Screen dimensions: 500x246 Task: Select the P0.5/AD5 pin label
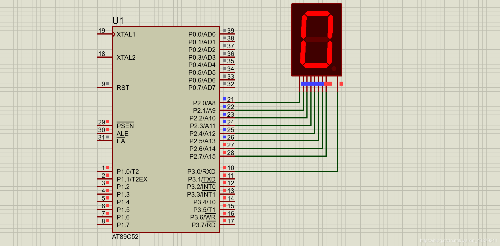tap(202, 72)
